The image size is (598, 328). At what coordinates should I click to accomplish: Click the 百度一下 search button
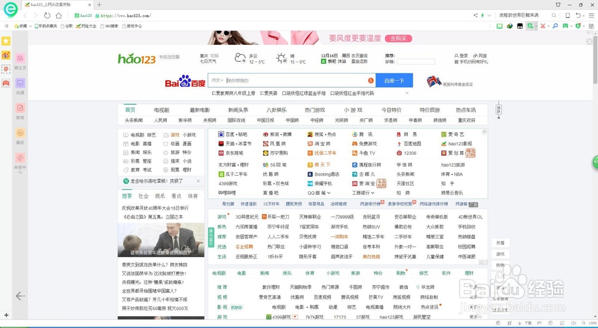coord(394,81)
